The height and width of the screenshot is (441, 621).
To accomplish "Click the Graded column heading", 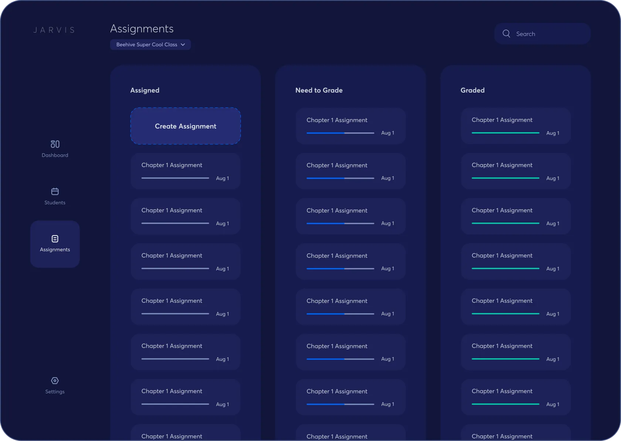I will pyautogui.click(x=472, y=90).
